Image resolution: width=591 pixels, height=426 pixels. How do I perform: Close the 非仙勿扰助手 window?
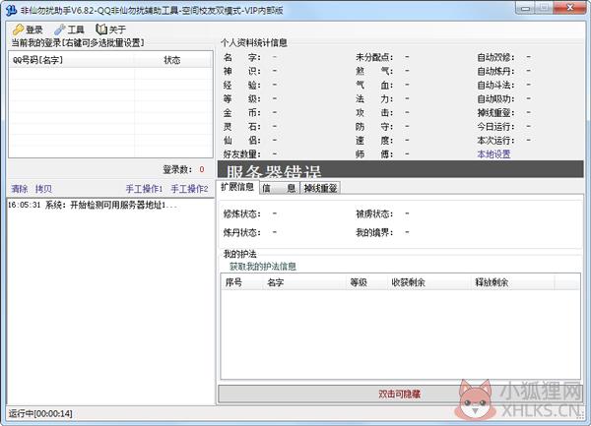(x=570, y=8)
